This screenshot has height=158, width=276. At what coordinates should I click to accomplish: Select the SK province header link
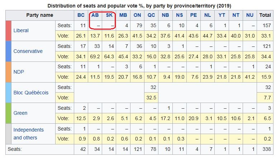point(109,15)
